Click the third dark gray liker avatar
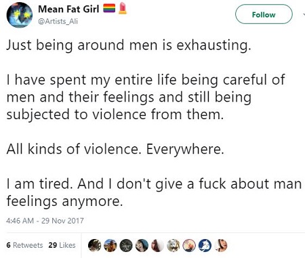The height and width of the screenshot is (258, 305). tap(126, 245)
